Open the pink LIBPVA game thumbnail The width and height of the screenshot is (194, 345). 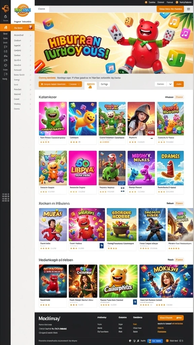click(x=83, y=168)
